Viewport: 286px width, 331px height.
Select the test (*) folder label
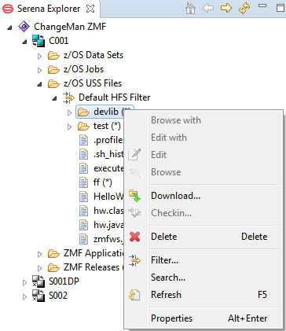tap(107, 126)
